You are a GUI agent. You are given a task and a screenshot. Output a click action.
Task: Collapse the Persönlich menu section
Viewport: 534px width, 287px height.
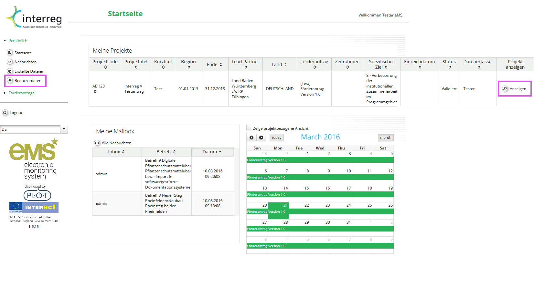pos(5,41)
